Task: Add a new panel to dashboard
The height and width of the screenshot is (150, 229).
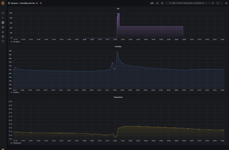Action: (x=152, y=3)
